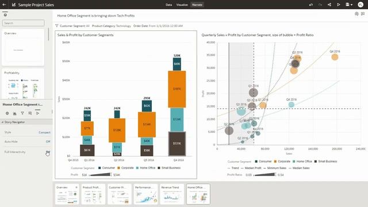Go back using the top-left arrow

tap(4, 5)
